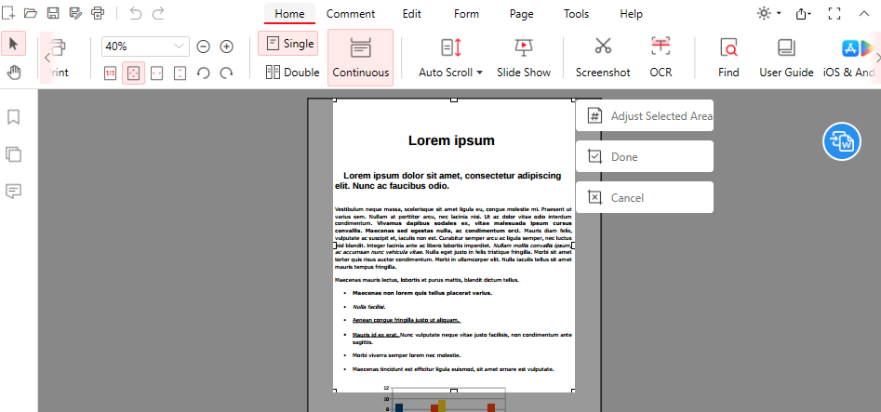This screenshot has width=881, height=412.
Task: Set view to actual size 1:1
Action: coord(110,73)
